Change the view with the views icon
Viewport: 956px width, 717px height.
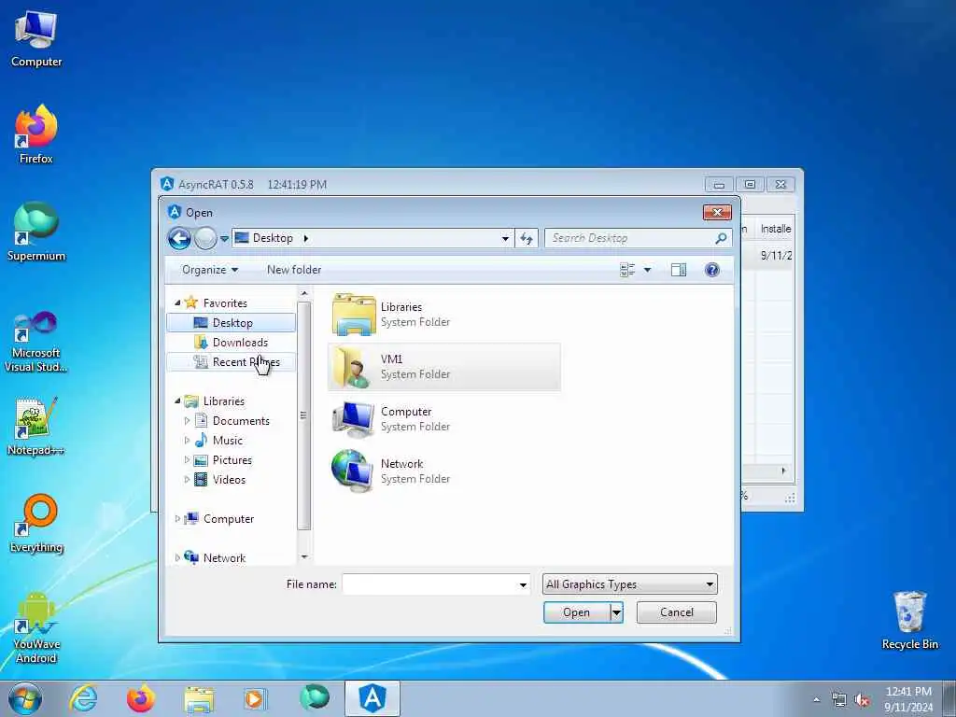[x=627, y=270]
